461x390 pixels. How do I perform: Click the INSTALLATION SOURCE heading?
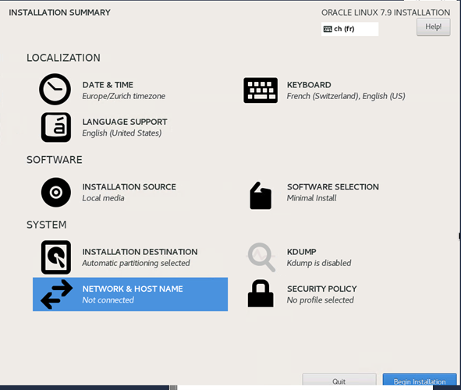pos(129,186)
